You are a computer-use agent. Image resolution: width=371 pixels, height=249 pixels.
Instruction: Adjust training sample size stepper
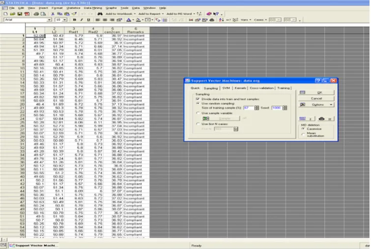pos(257,108)
